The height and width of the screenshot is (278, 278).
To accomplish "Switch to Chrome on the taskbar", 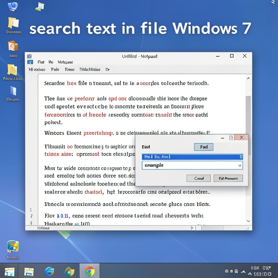I will [x=90, y=271].
